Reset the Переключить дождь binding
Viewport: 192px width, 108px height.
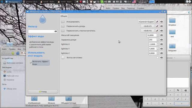161,26
